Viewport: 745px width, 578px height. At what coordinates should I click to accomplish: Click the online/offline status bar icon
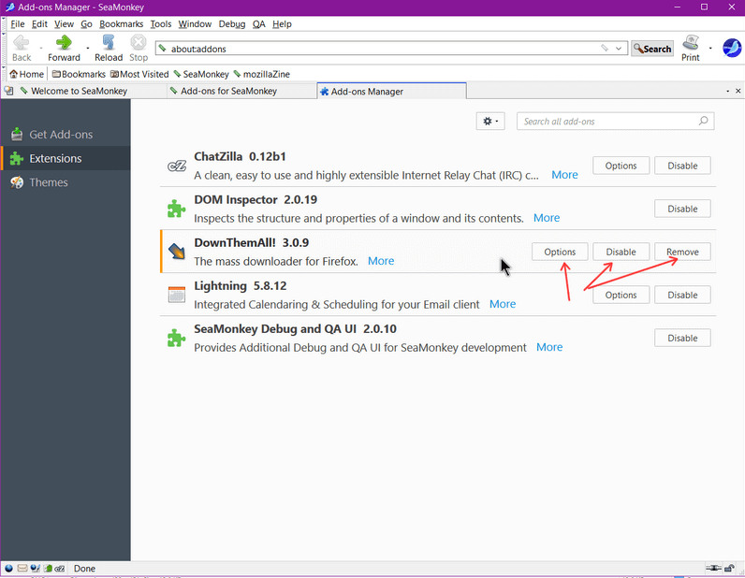[x=713, y=568]
